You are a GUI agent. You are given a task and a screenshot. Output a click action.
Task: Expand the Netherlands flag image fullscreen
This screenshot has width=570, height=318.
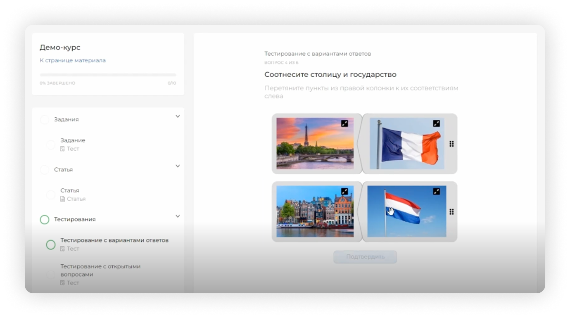pos(436,191)
